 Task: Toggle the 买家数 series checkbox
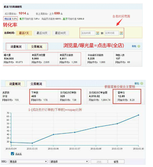tap(13, 154)
